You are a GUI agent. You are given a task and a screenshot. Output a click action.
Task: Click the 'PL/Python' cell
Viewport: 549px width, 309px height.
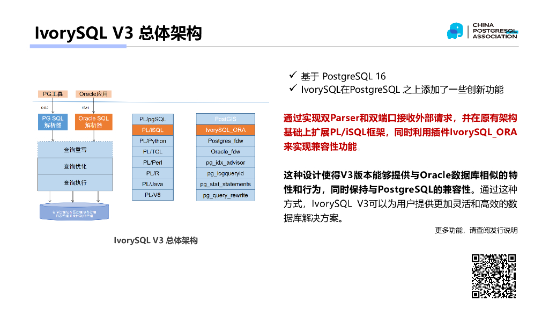153,141
